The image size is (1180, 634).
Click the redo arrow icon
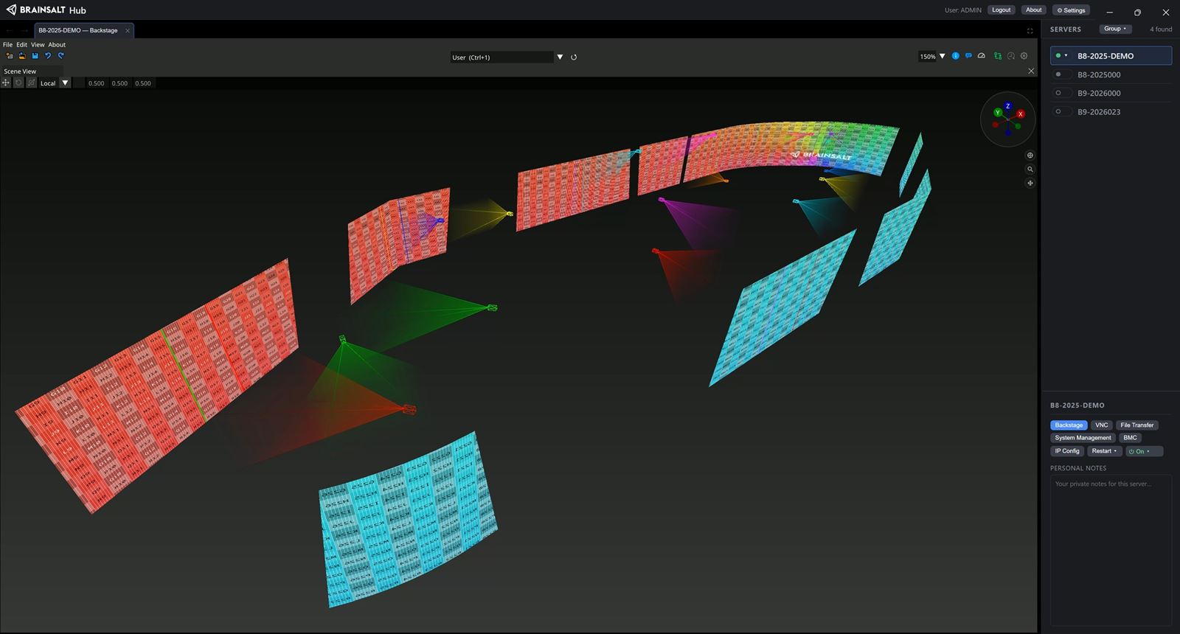click(x=61, y=56)
